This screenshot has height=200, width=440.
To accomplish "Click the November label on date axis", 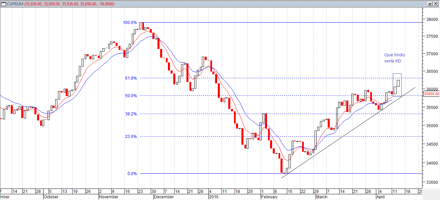I will [109, 197].
